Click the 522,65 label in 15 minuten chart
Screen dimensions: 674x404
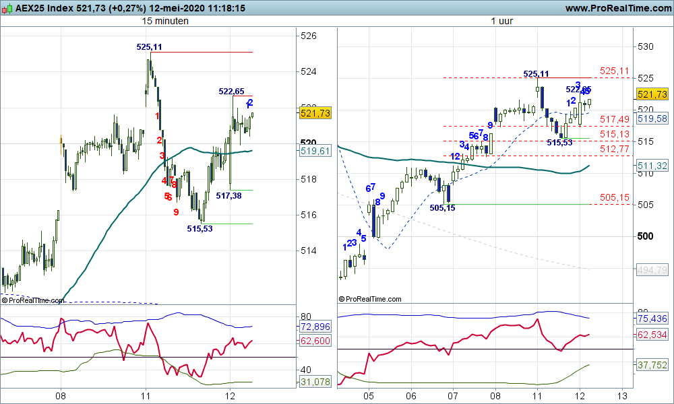point(231,91)
